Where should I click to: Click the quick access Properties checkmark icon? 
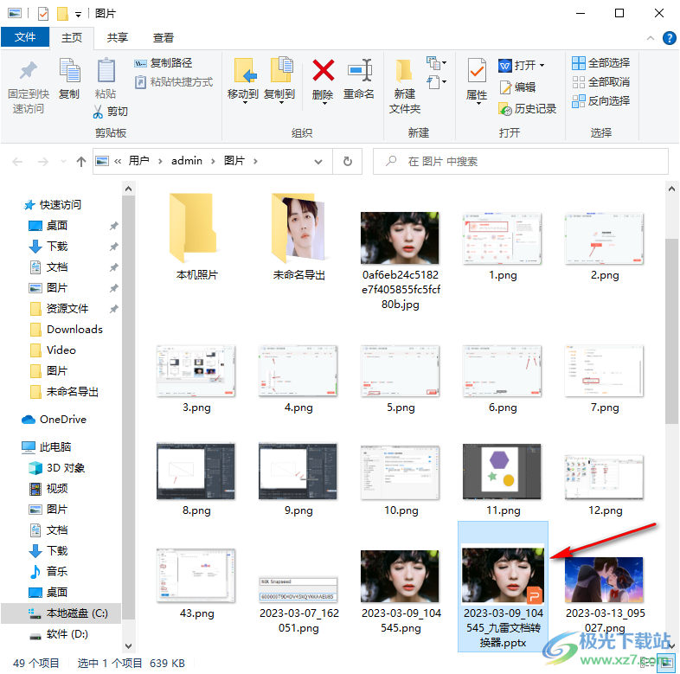[43, 14]
